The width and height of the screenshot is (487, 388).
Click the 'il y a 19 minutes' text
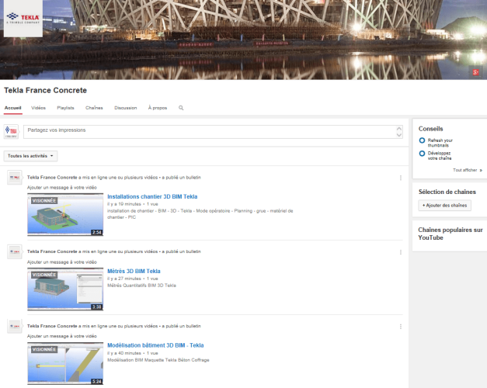tap(124, 204)
